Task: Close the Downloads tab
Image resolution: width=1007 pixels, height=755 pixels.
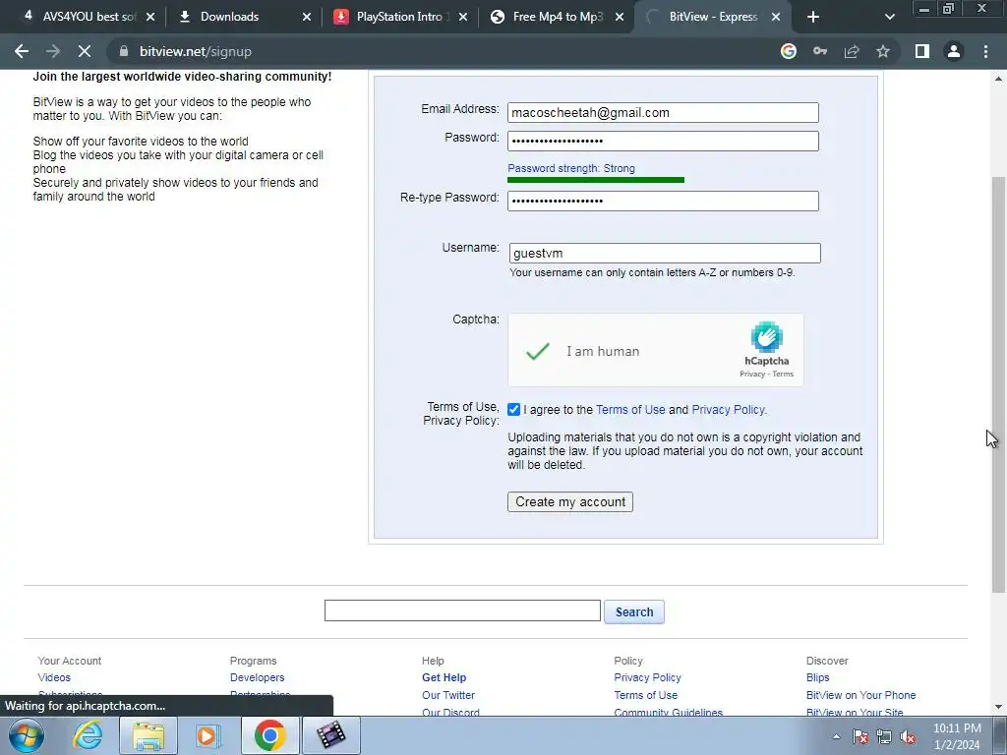Action: point(307,17)
